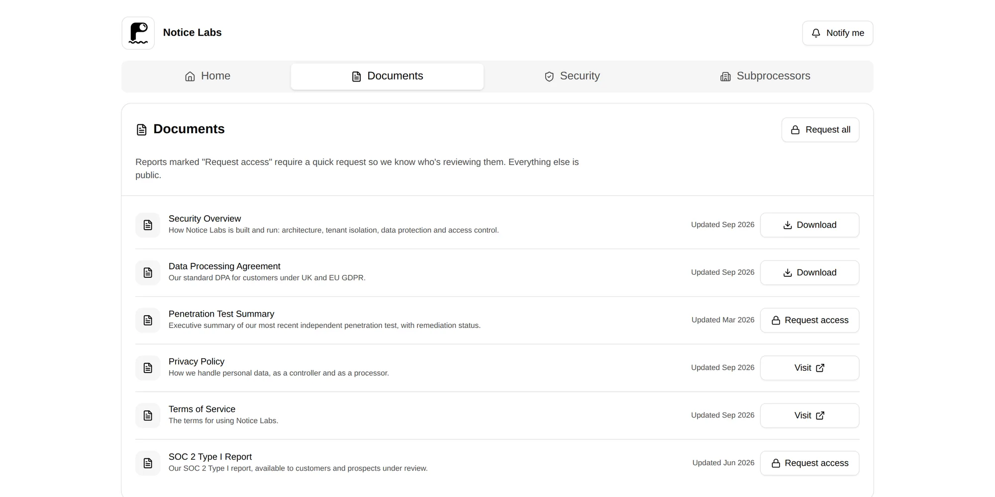
Task: Click the Notify me button
Action: coord(837,33)
